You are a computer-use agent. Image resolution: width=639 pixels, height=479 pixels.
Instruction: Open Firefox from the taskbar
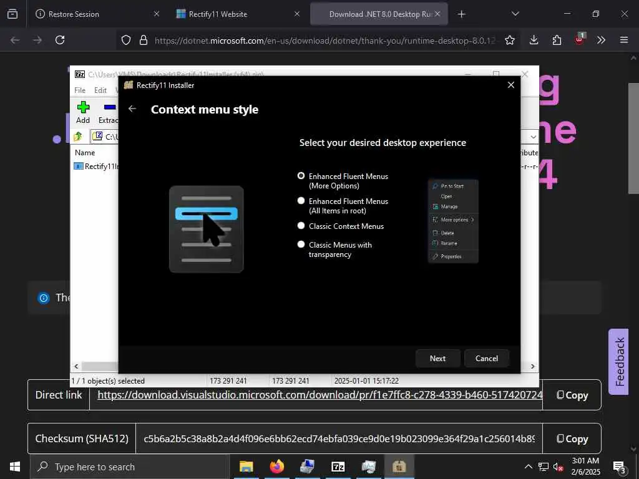click(276, 467)
